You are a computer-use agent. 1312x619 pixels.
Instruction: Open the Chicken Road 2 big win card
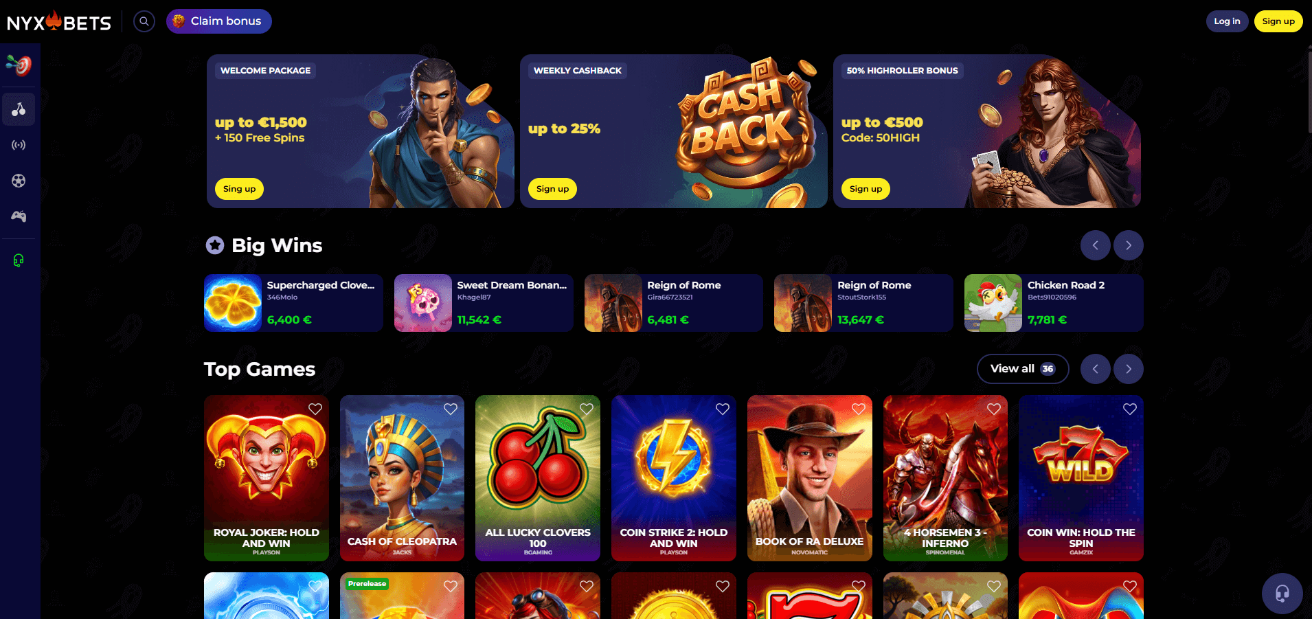1054,303
